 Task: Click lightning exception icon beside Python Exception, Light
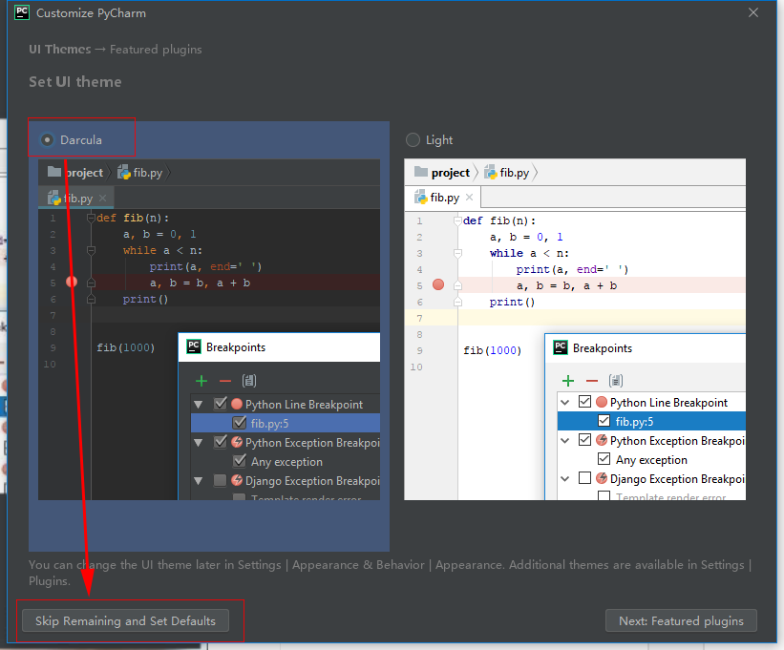pyautogui.click(x=602, y=440)
